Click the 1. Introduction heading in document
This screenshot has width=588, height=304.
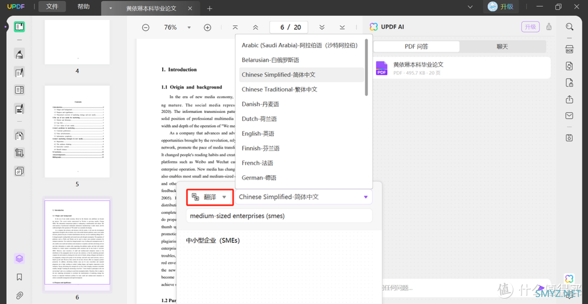click(179, 69)
